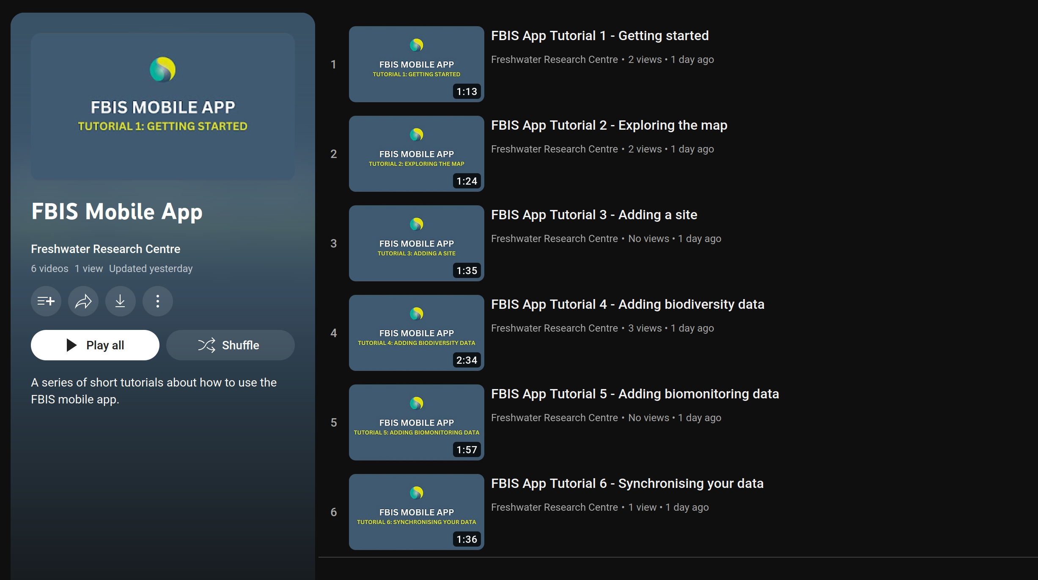Open the Freshwater Research Centre channel under the playlist title
This screenshot has width=1038, height=580.
(x=106, y=249)
